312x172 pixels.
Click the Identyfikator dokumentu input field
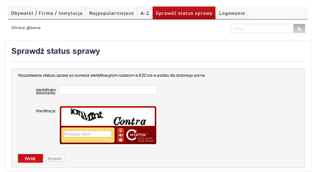[108, 90]
